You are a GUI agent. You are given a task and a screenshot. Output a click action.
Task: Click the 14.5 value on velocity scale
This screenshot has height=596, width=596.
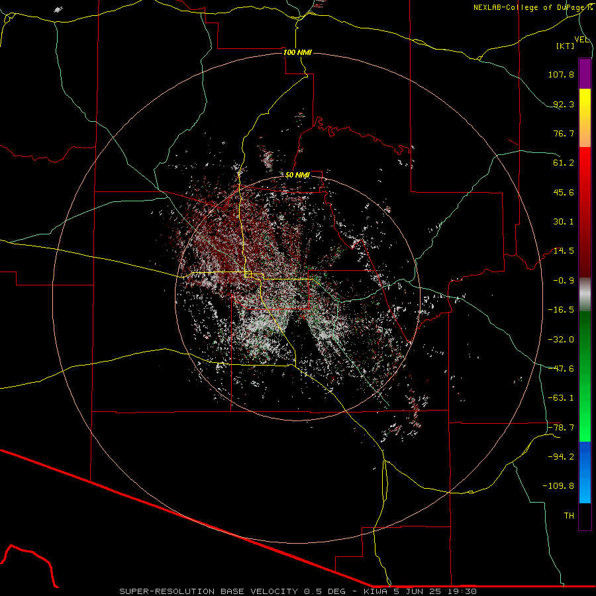click(x=564, y=251)
